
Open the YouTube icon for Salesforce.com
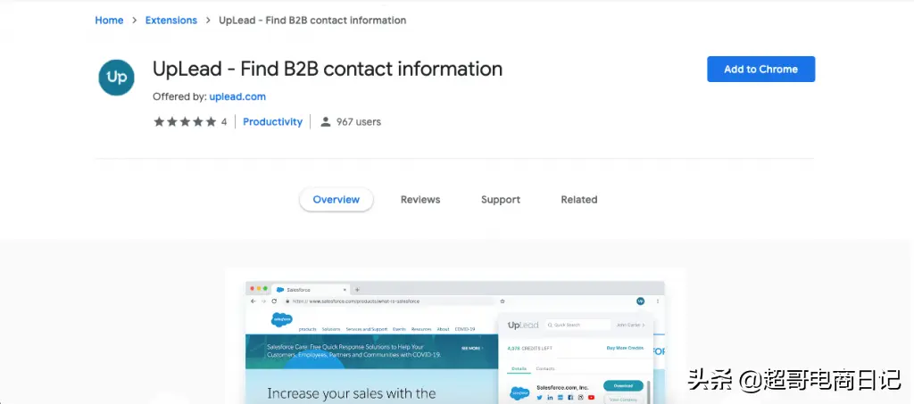(591, 398)
